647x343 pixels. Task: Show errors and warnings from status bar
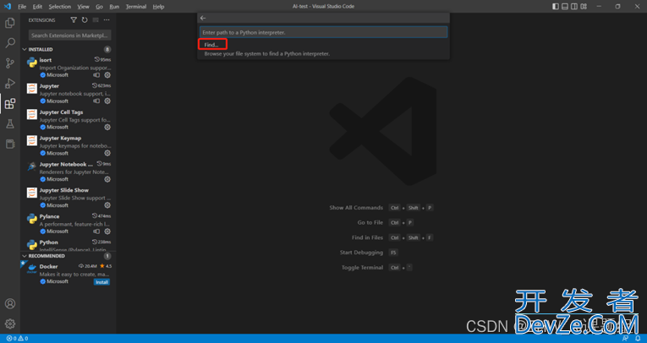coord(17,339)
